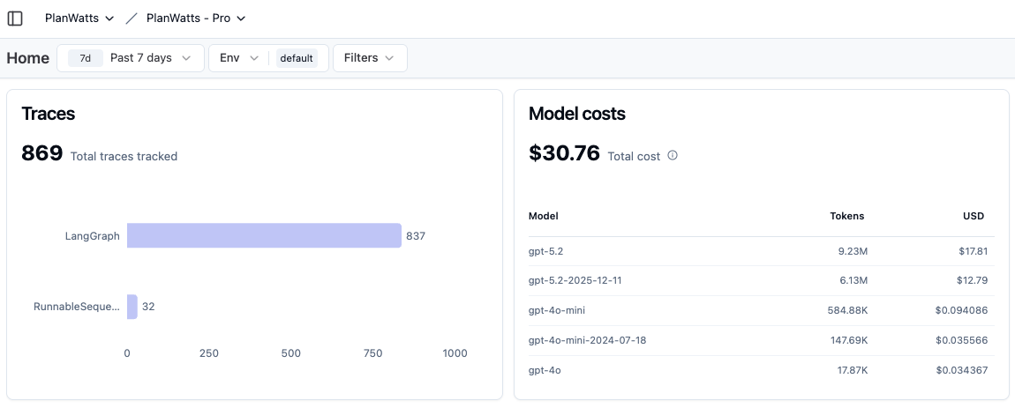1015x408 pixels.
Task: Select the LangGraph chart label
Action: (x=92, y=236)
